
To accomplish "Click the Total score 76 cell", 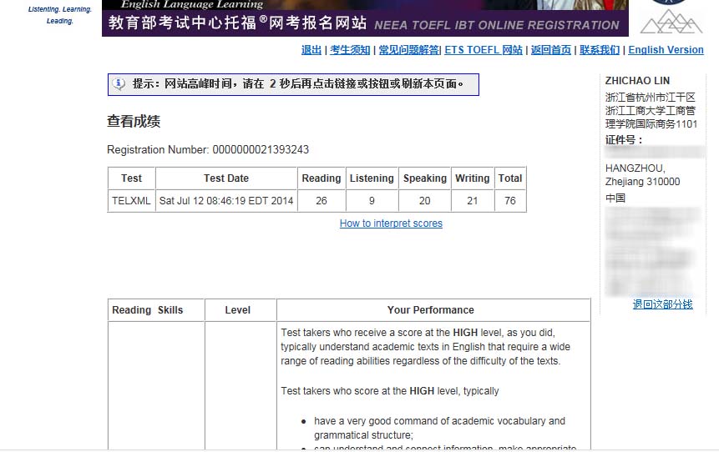I will coord(510,201).
